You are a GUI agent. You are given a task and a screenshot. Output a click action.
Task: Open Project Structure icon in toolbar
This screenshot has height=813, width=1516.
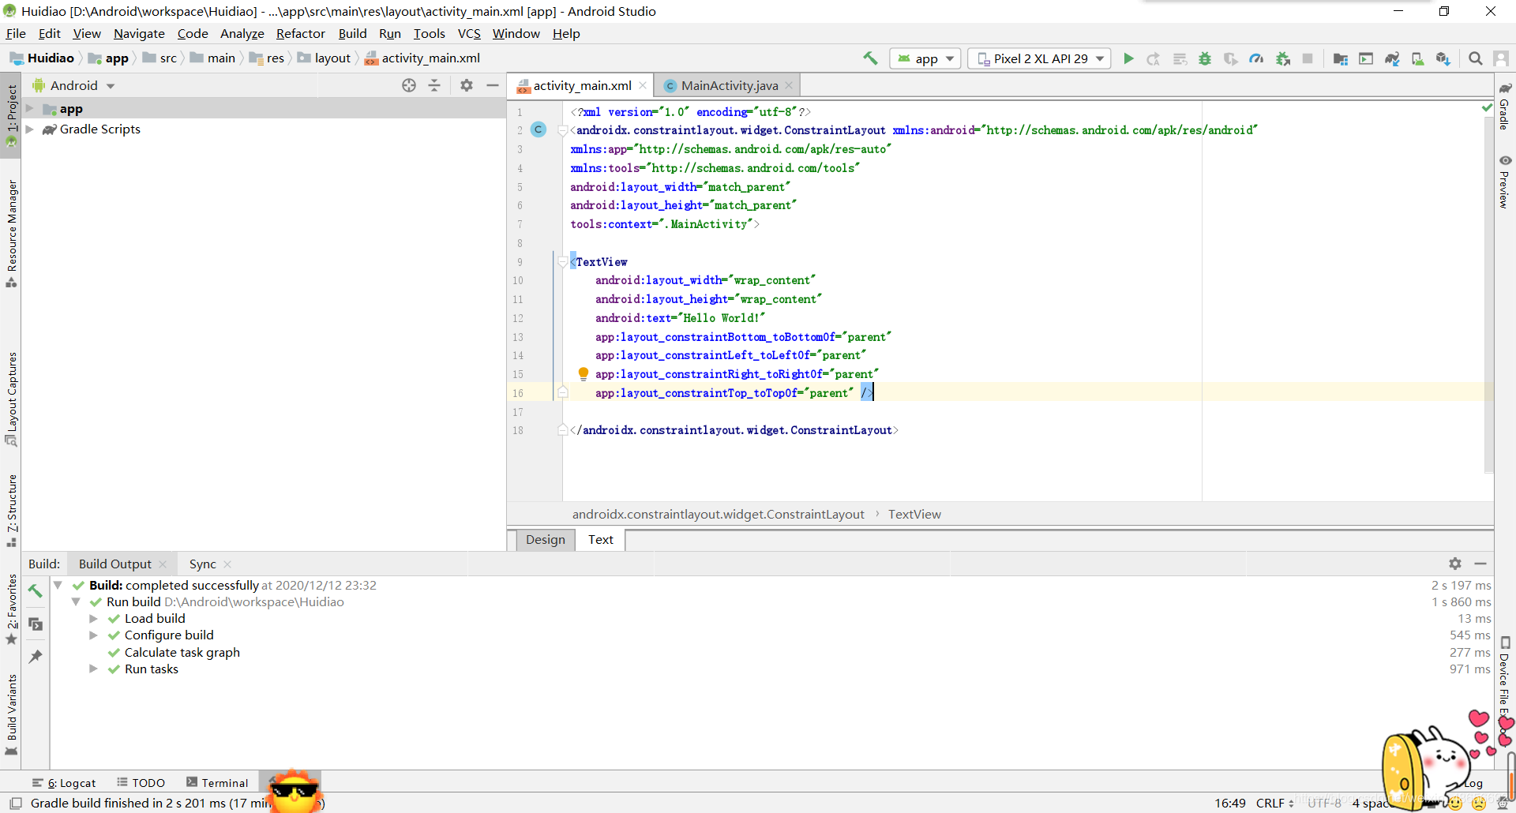coord(1341,58)
